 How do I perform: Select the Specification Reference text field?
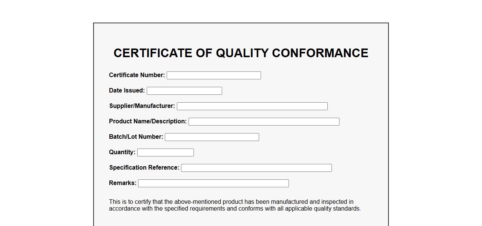tap(256, 168)
